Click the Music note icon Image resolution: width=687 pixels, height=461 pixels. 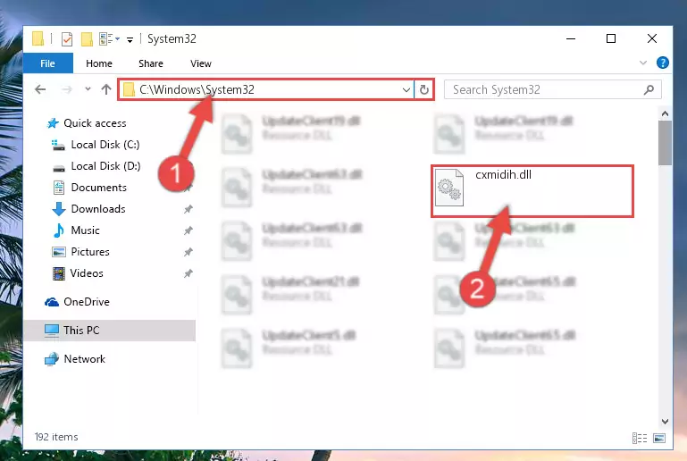(x=58, y=230)
